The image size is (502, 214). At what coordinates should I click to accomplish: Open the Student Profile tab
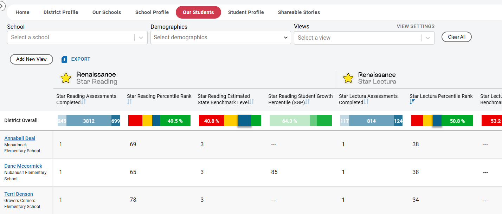tap(246, 12)
